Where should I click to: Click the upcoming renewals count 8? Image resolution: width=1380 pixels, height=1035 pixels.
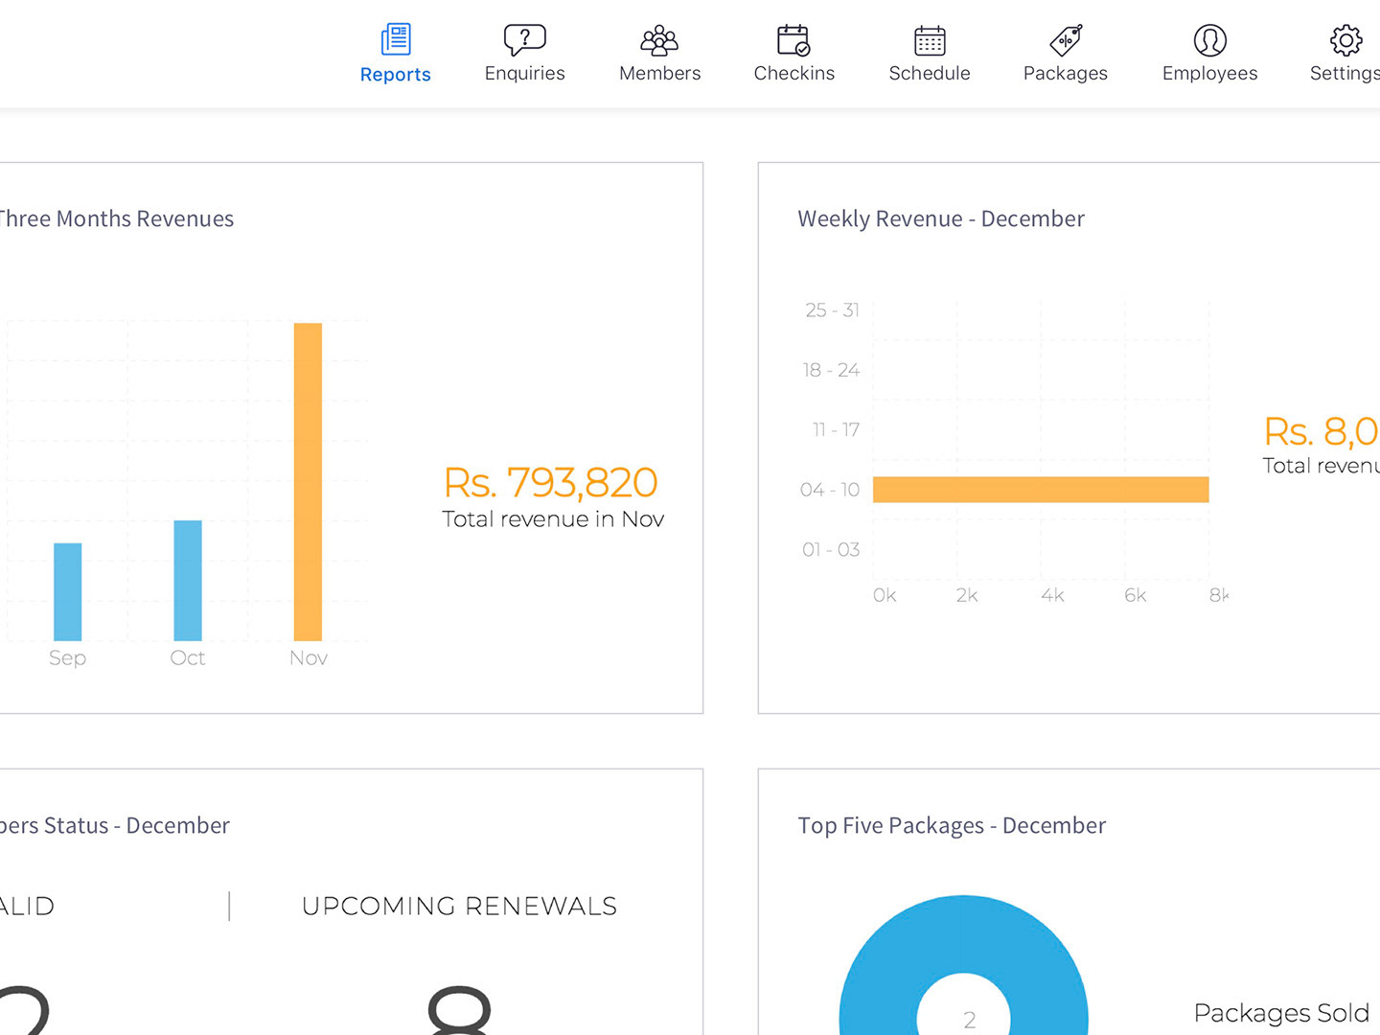click(x=459, y=1010)
